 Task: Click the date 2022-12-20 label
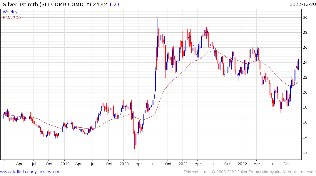pos(302,4)
